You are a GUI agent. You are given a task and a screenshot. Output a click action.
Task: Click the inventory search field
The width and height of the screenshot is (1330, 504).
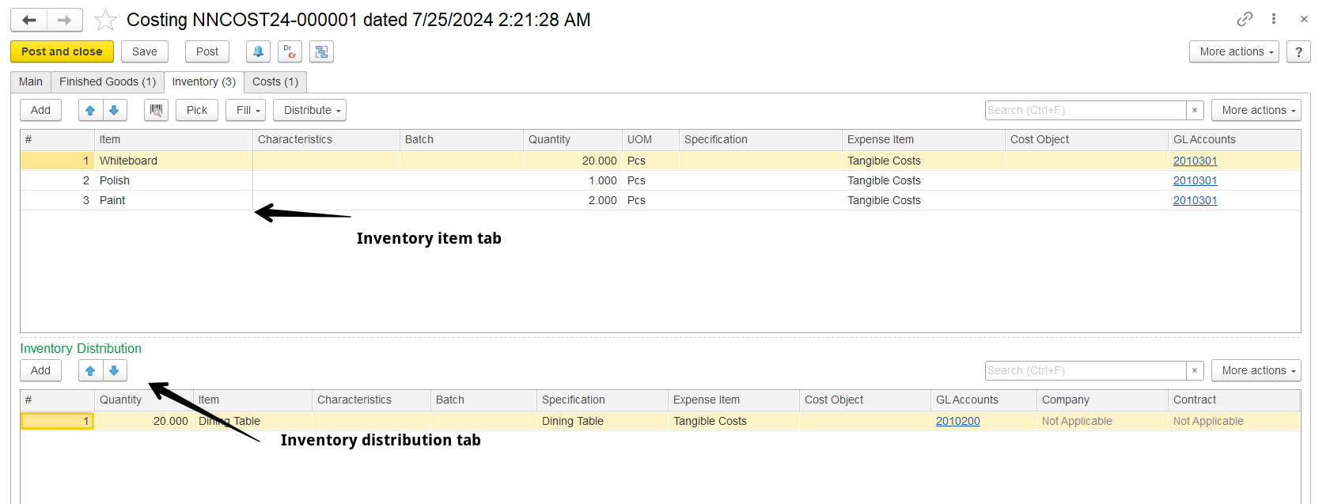tap(1086, 110)
